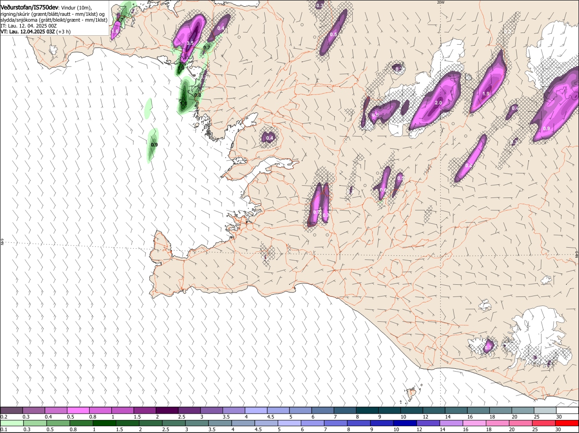
Task: Click the 0.8 rain value on the green cell
Action: pos(198,95)
